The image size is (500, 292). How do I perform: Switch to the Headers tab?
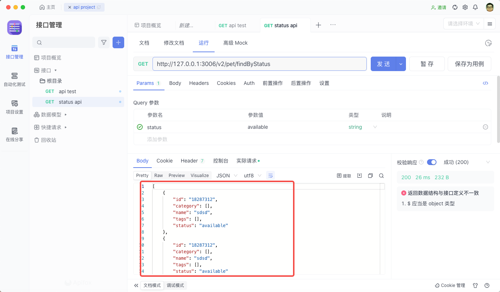point(199,83)
